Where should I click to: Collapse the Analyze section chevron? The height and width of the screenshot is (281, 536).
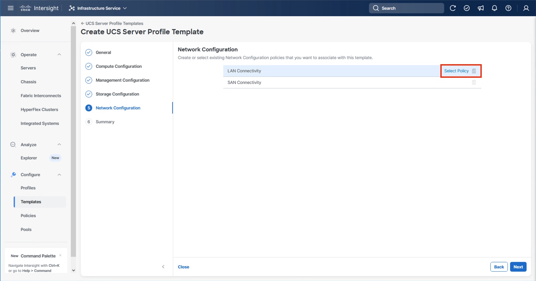[59, 145]
